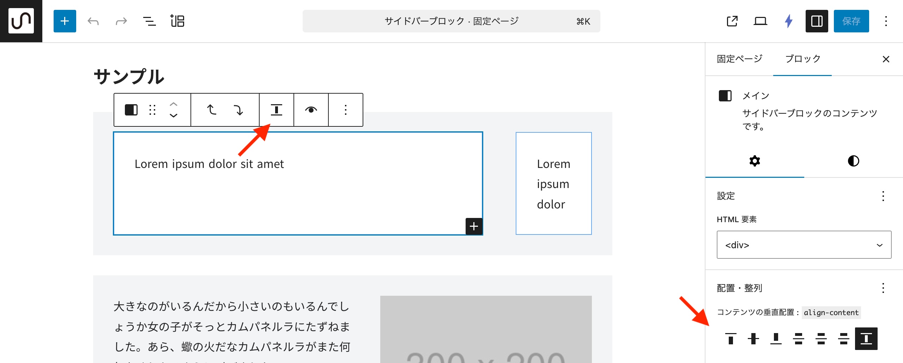This screenshot has height=363, width=903.
Task: Toggle the eye visibility icon in block toolbar
Action: 311,110
